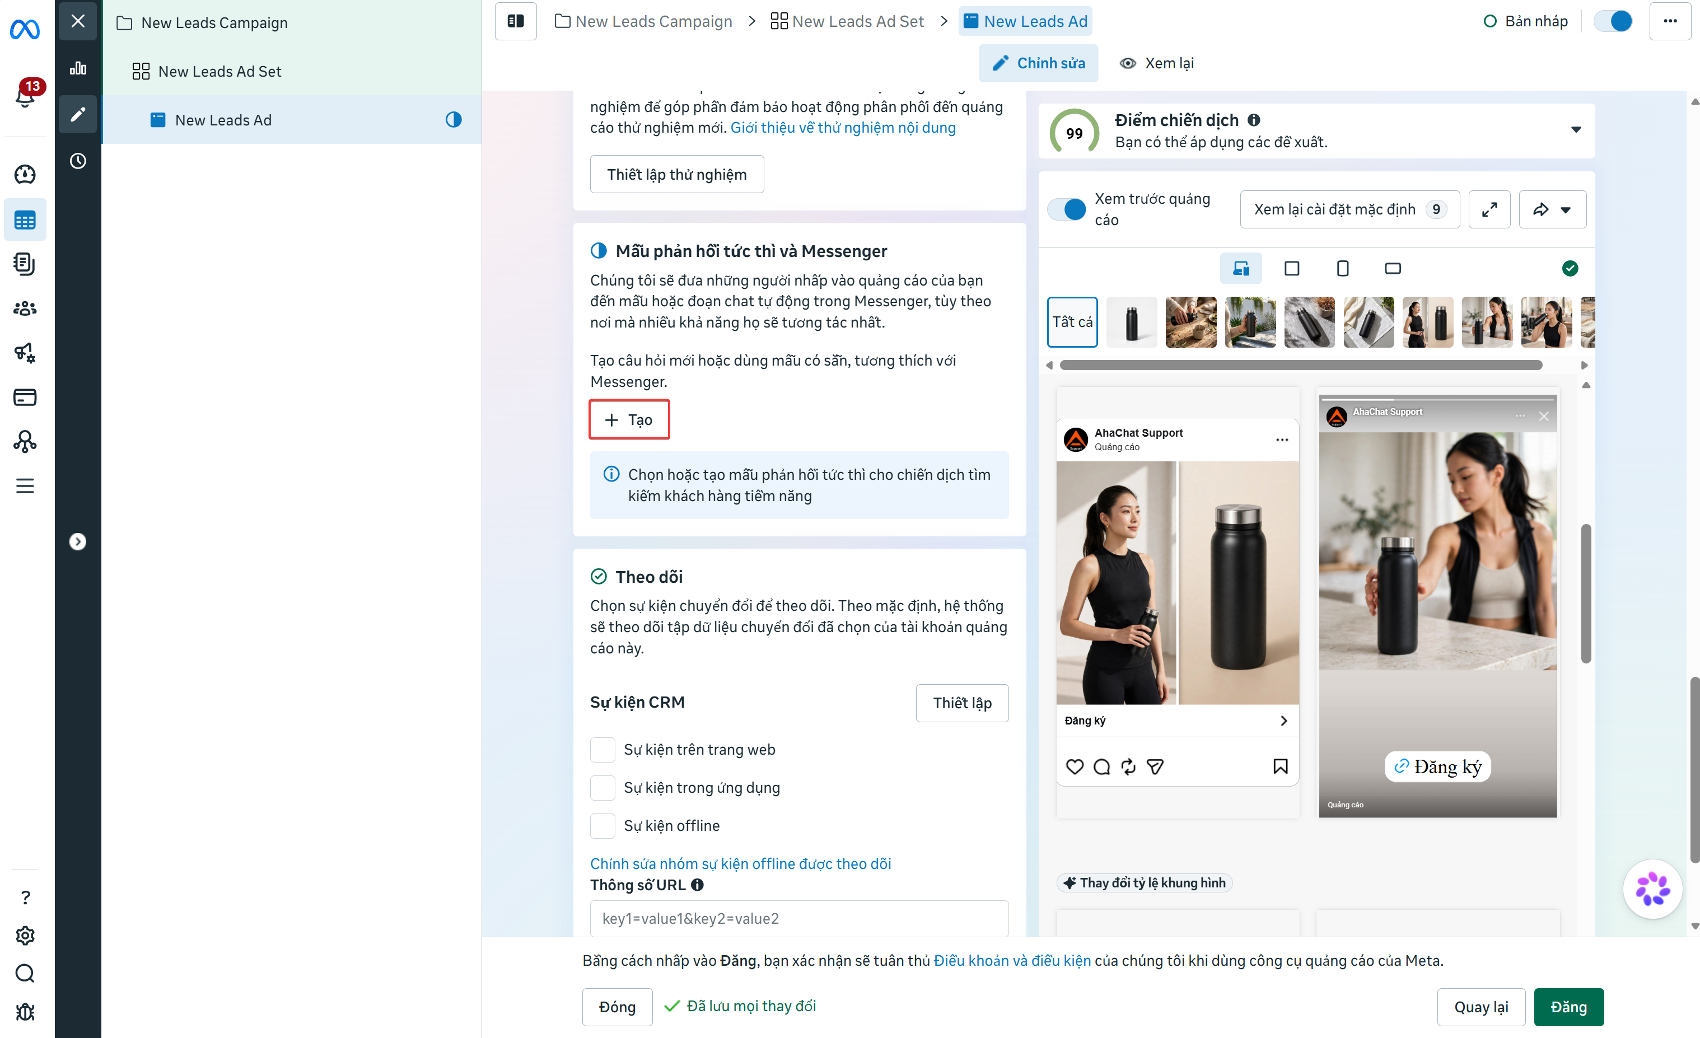Open New Leads Campaign in breadcrumb
1700x1038 pixels.
click(643, 21)
